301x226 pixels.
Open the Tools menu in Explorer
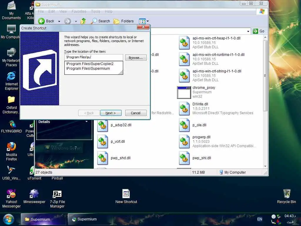click(x=96, y=11)
